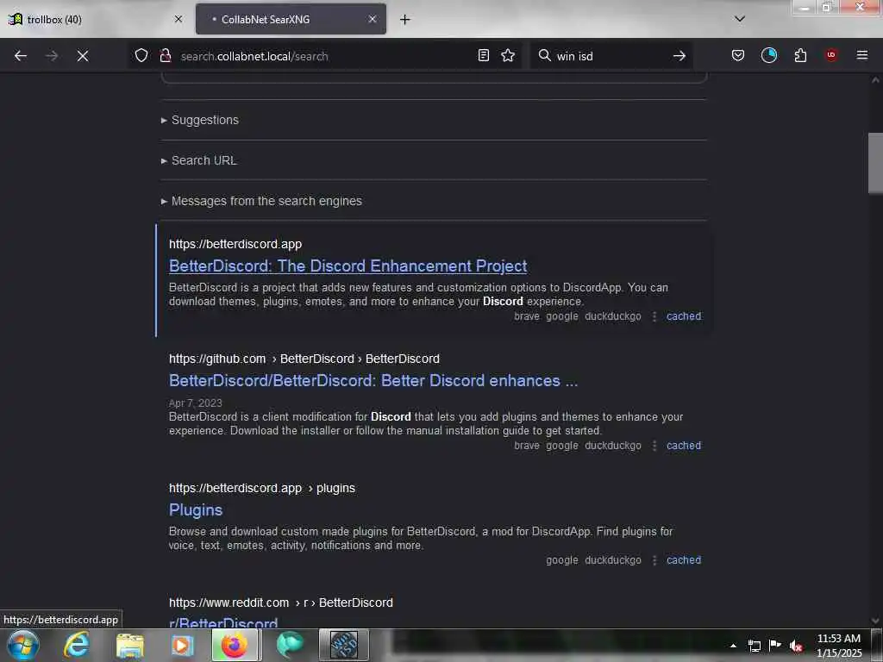Open the Pocket save icon
The image size is (883, 662).
738,55
